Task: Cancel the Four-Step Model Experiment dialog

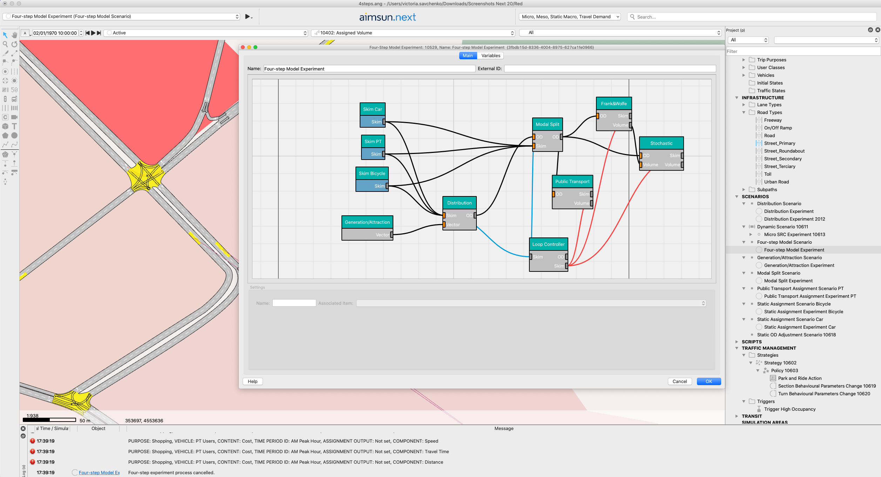Action: tap(679, 381)
